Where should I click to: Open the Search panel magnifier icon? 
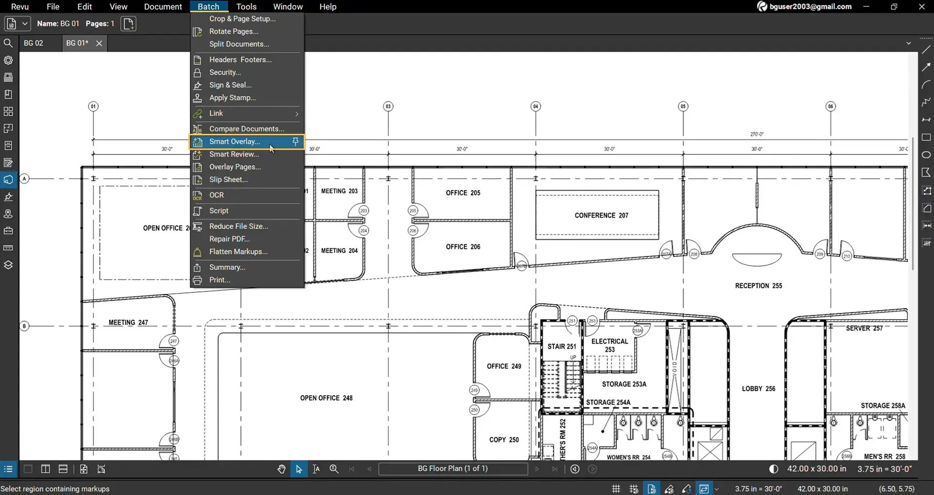(8, 43)
